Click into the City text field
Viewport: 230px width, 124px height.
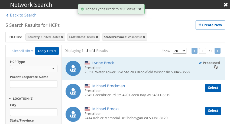coord(34,112)
